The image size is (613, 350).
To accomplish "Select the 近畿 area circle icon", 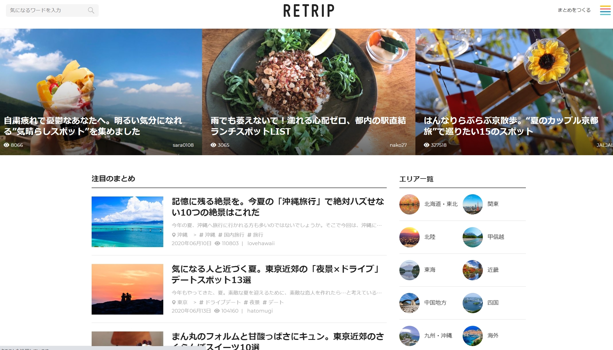I will click(472, 270).
